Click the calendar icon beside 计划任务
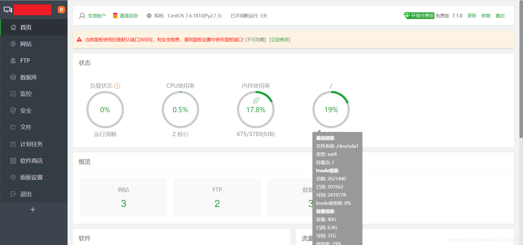This screenshot has height=245, width=523. (13, 144)
